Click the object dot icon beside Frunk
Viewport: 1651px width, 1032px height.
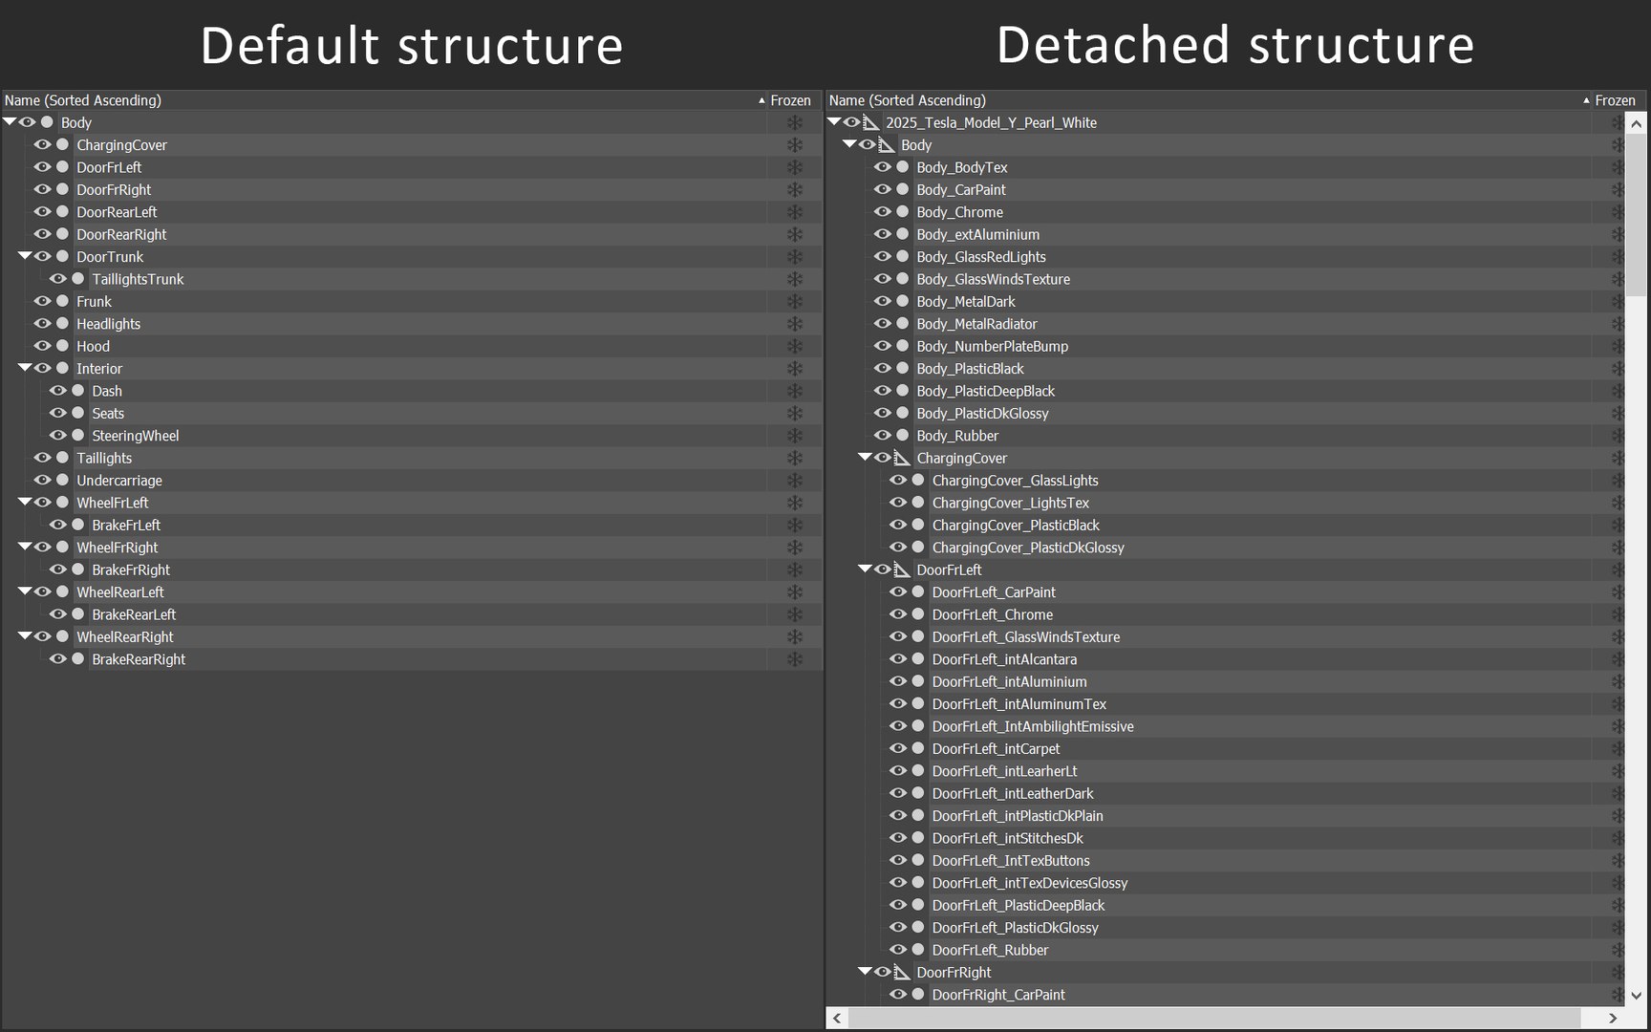click(63, 301)
